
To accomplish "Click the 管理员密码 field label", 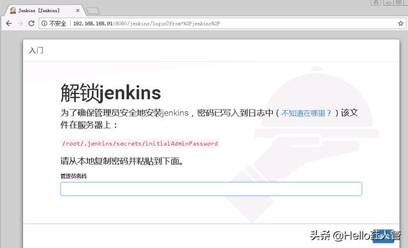I will click(x=73, y=176).
